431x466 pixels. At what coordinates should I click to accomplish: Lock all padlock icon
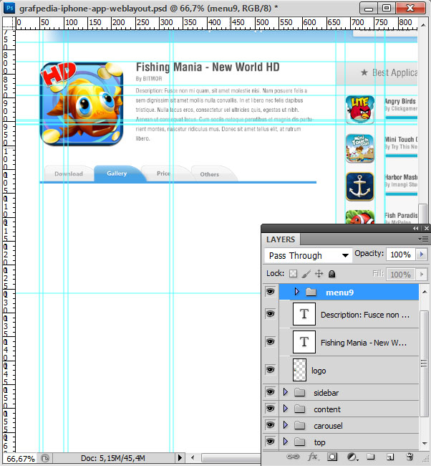(332, 273)
